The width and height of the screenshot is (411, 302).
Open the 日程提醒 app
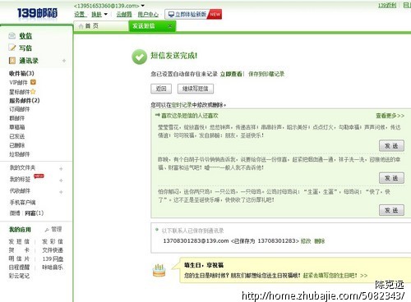click(19, 267)
